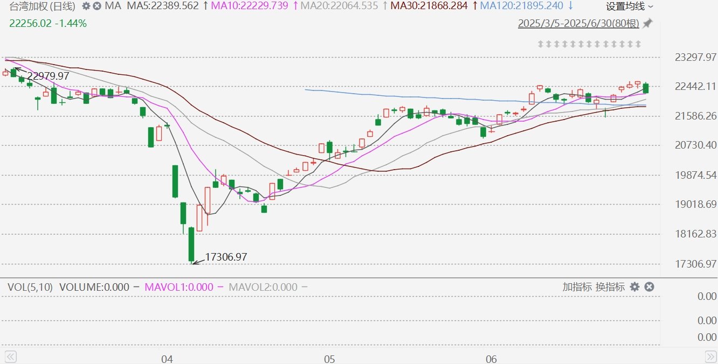Expand the 设置均线 dropdown
Viewport: 718px width, 364px height.
pyautogui.click(x=630, y=6)
